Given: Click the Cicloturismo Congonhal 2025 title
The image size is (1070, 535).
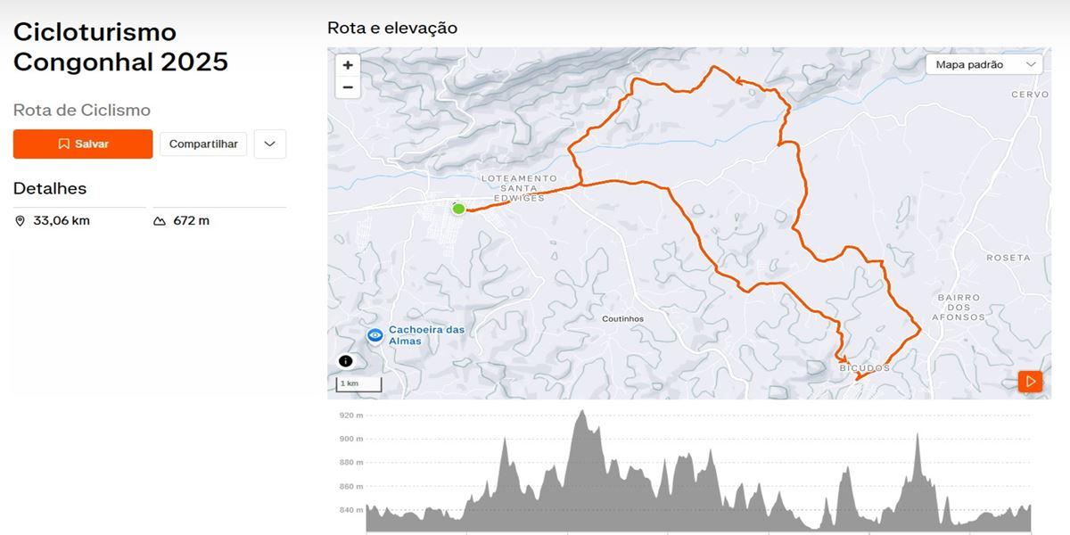Looking at the screenshot, I should 120,47.
